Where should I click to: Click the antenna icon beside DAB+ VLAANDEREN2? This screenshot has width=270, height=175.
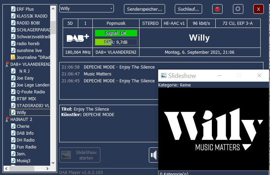(7, 64)
